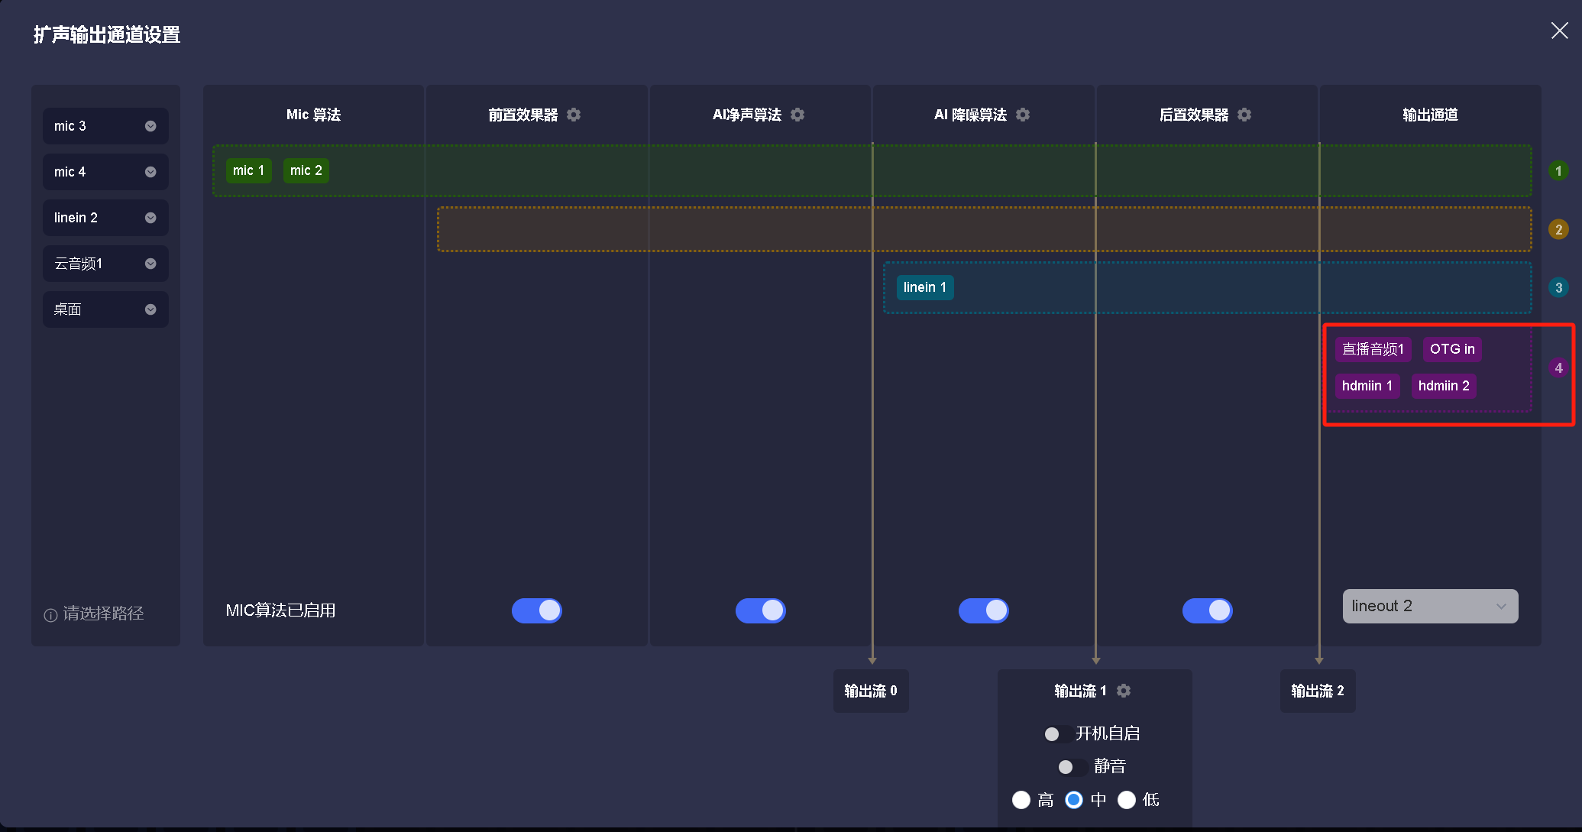This screenshot has height=832, width=1582.
Task: Click the linein 1 tag
Action: [x=924, y=287]
